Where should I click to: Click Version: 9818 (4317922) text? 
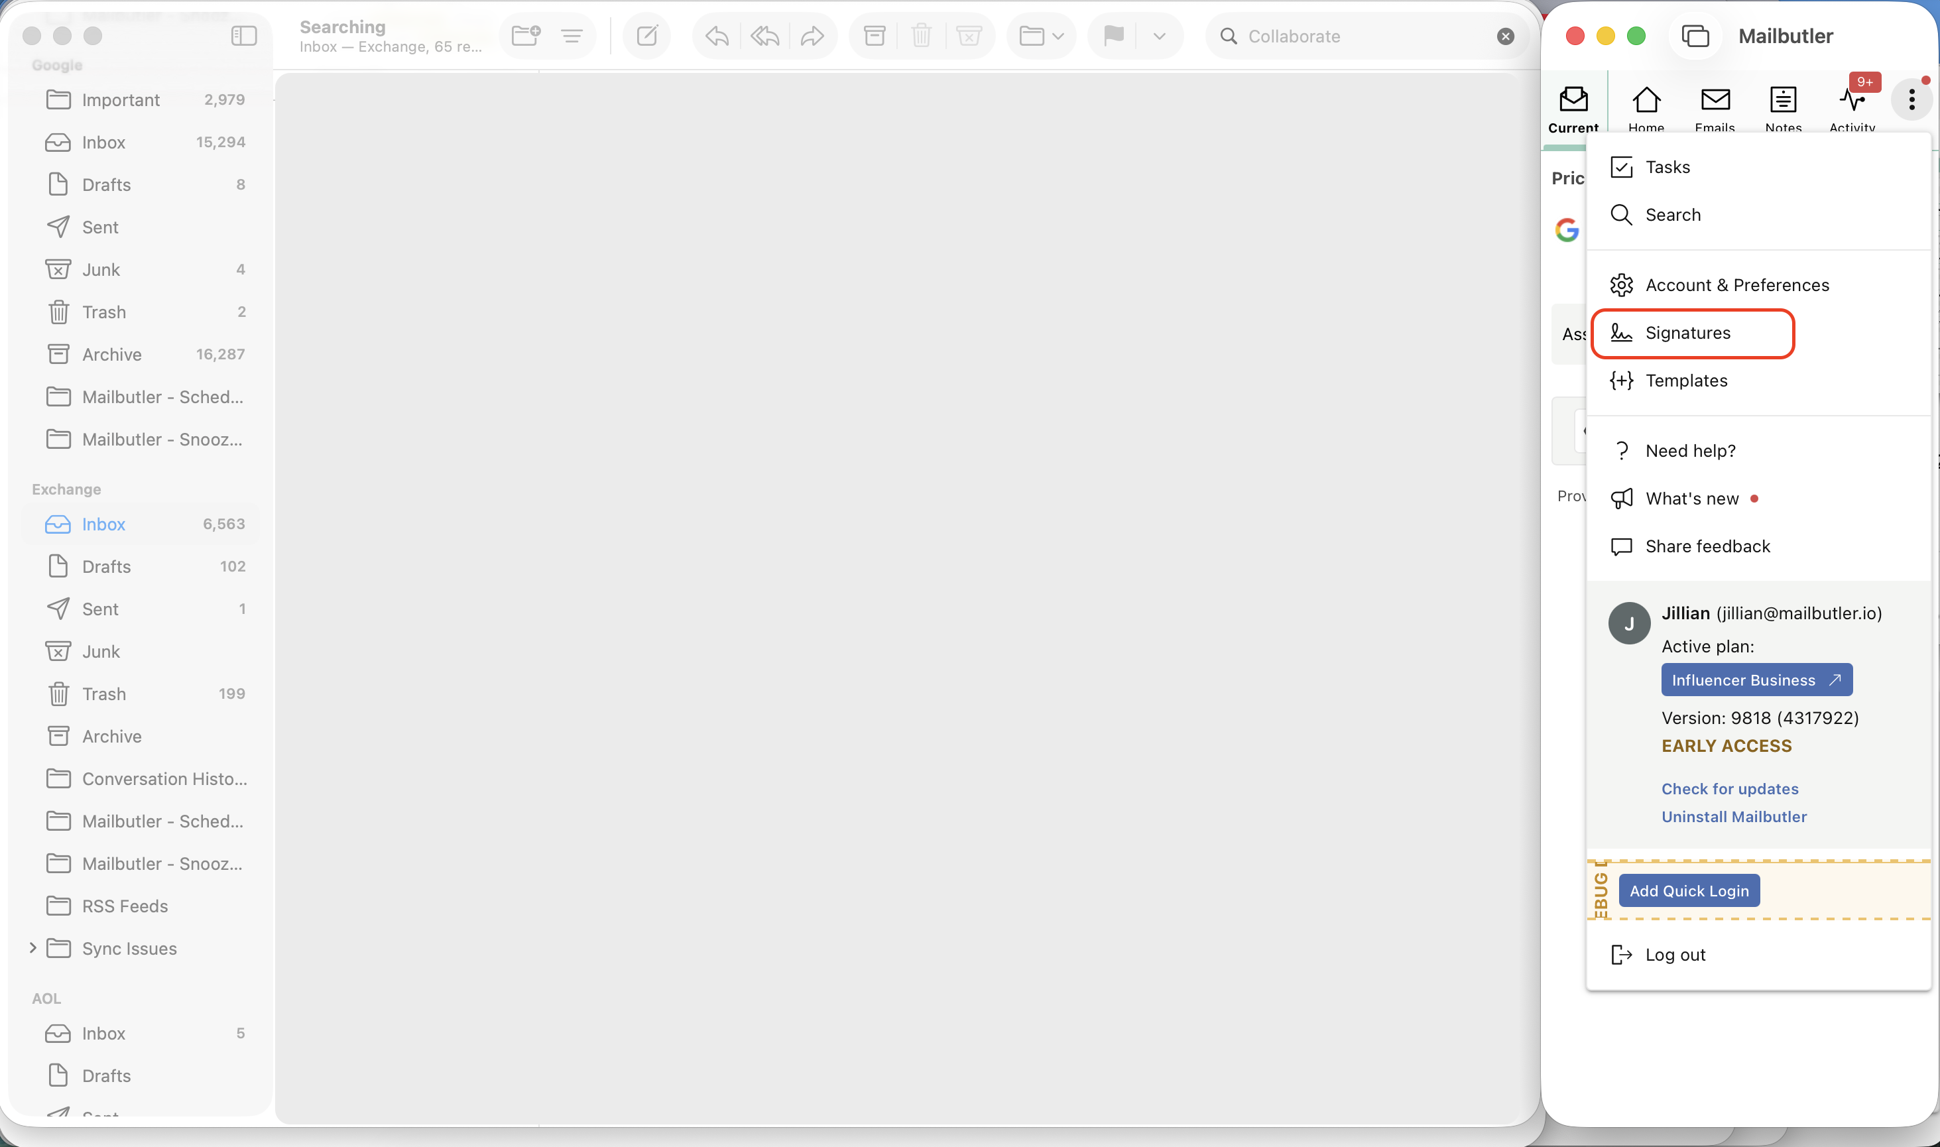tap(1760, 718)
